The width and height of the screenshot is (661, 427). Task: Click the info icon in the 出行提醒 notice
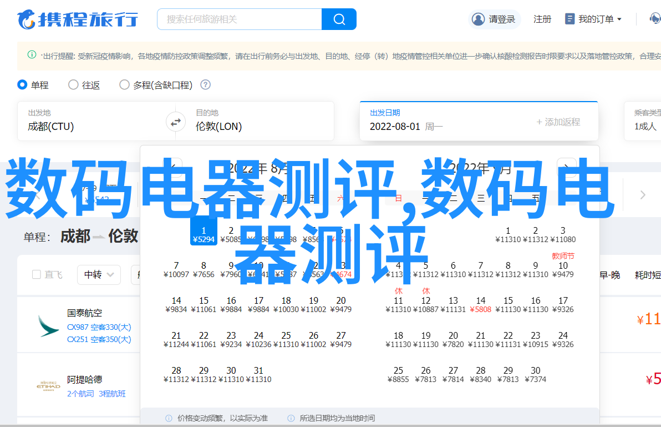click(32, 54)
